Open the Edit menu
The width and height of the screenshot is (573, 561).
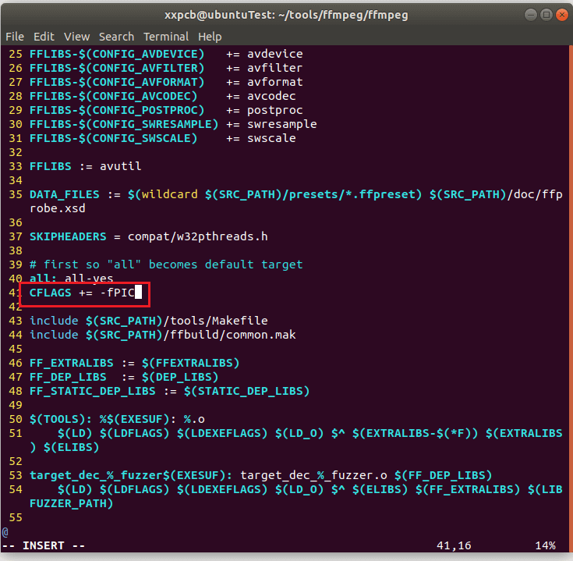click(44, 37)
